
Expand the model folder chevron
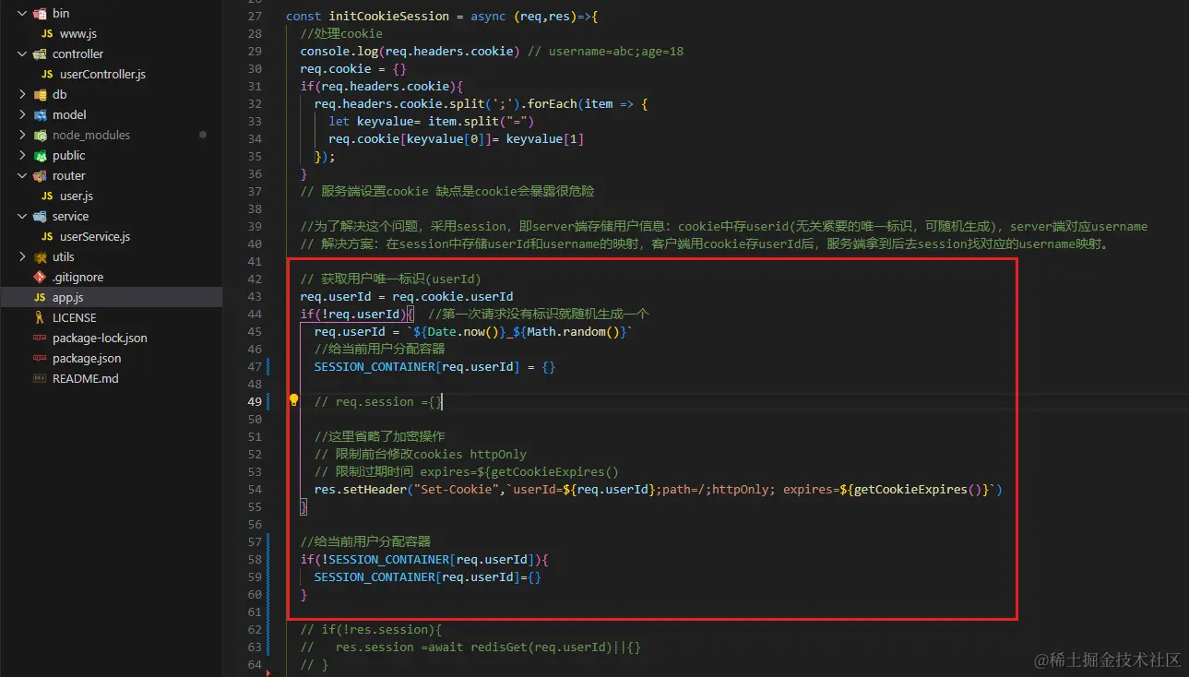pos(22,115)
